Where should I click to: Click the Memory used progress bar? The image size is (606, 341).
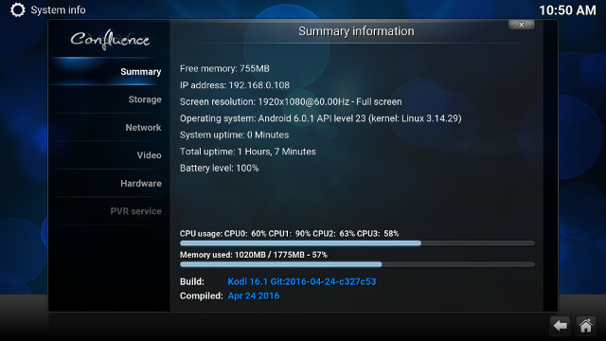(357, 264)
